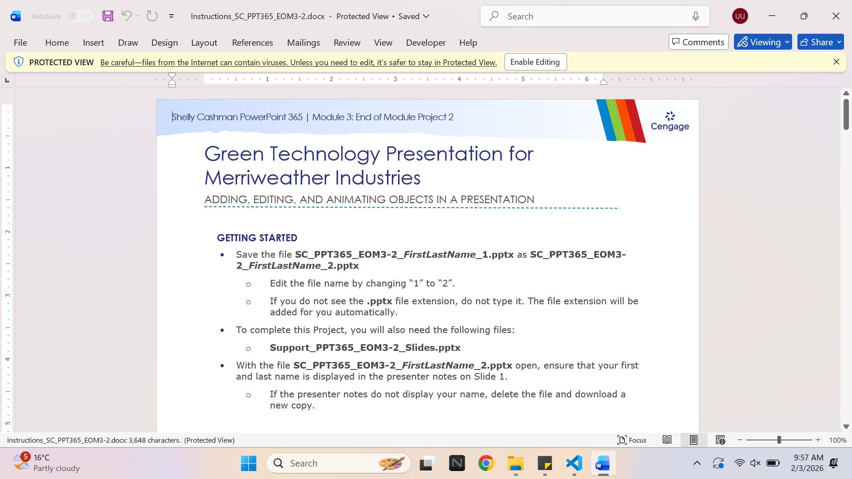Open Notion from the taskbar
The height and width of the screenshot is (479, 852).
pos(457,463)
